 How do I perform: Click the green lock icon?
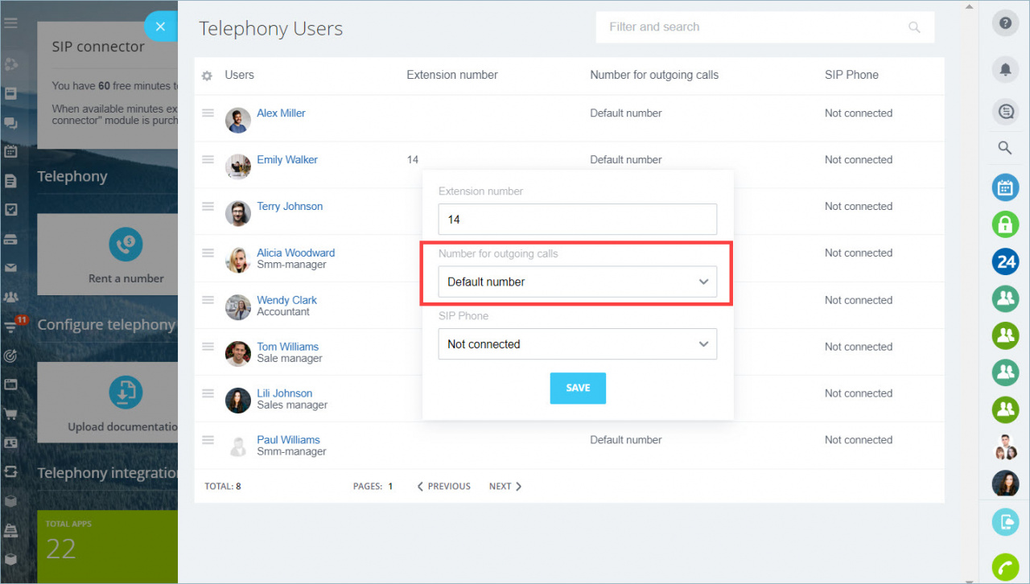(x=1005, y=224)
